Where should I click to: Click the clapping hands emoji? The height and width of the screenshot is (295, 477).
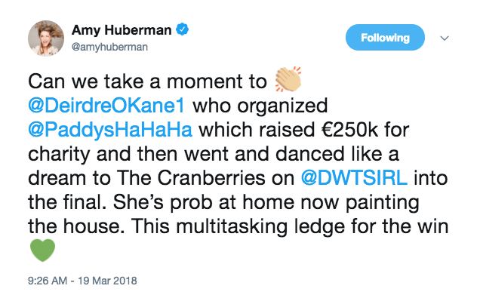[x=288, y=79]
